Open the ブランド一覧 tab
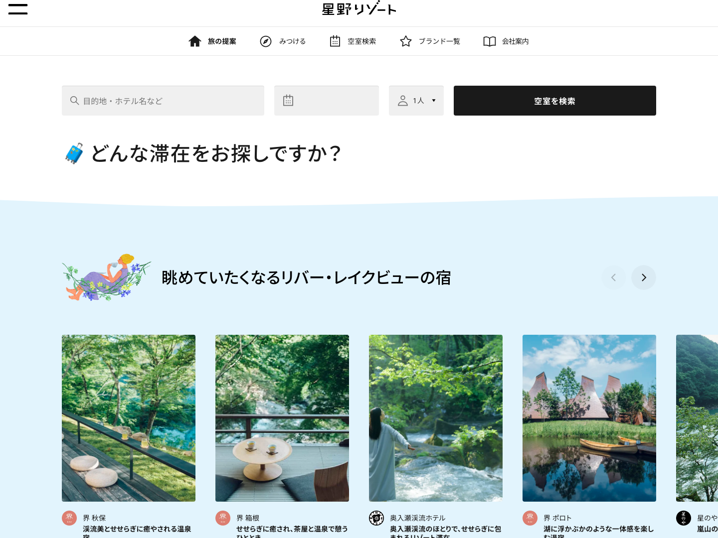This screenshot has height=538, width=718. 430,41
